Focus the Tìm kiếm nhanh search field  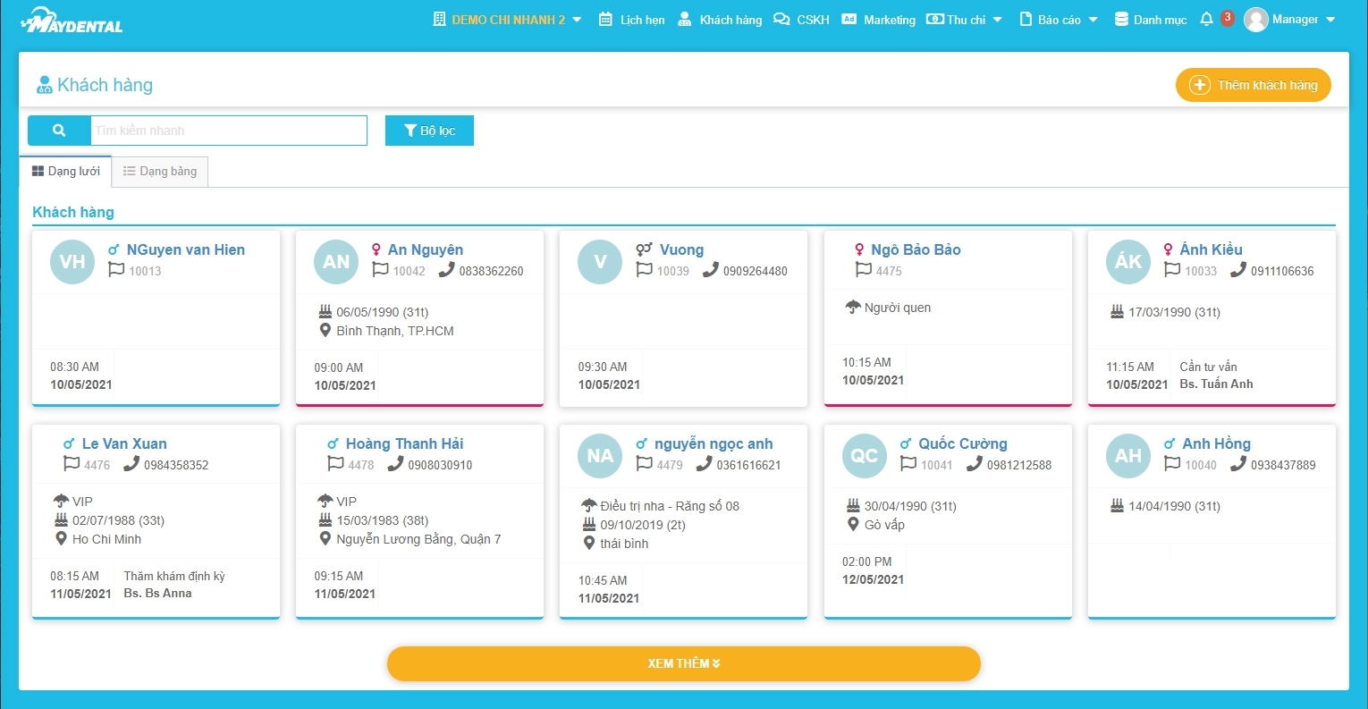[x=228, y=131]
